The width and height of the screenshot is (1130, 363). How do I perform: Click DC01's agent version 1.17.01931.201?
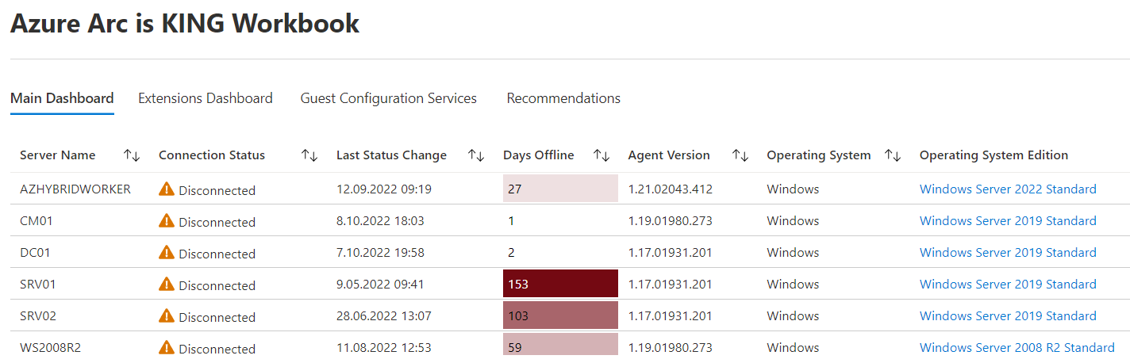[670, 253]
